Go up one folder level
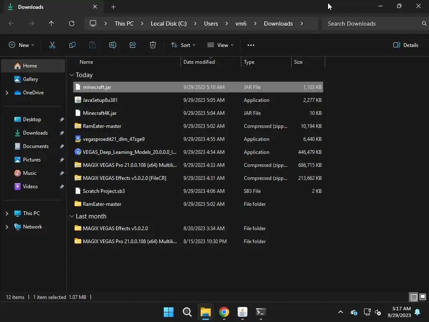 51,23
